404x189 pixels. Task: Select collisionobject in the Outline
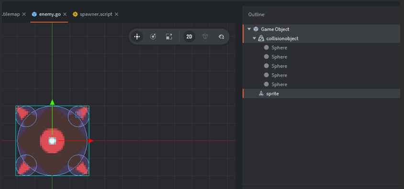321,39
